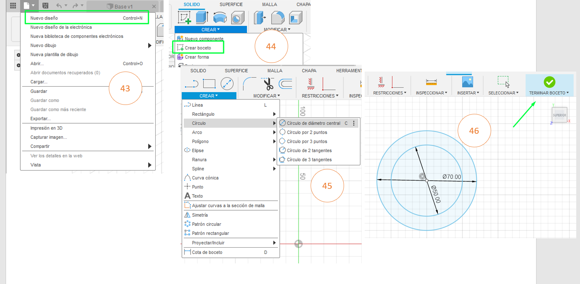580x284 pixels.
Task: Open the dropdown arrow next to Redo
Action: pos(82,6)
